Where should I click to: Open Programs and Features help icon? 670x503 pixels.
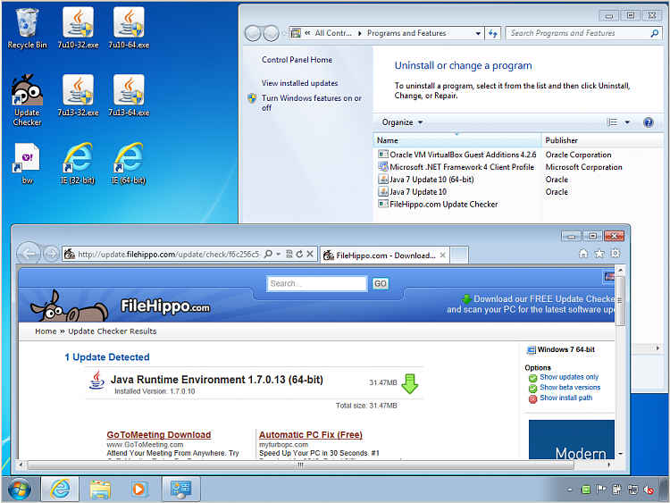tap(649, 122)
